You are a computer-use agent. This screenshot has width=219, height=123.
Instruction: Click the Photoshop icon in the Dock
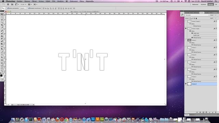pos(93,119)
